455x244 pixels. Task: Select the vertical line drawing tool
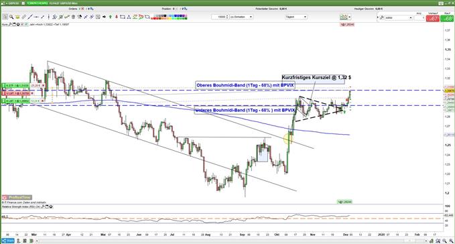(49, 17)
